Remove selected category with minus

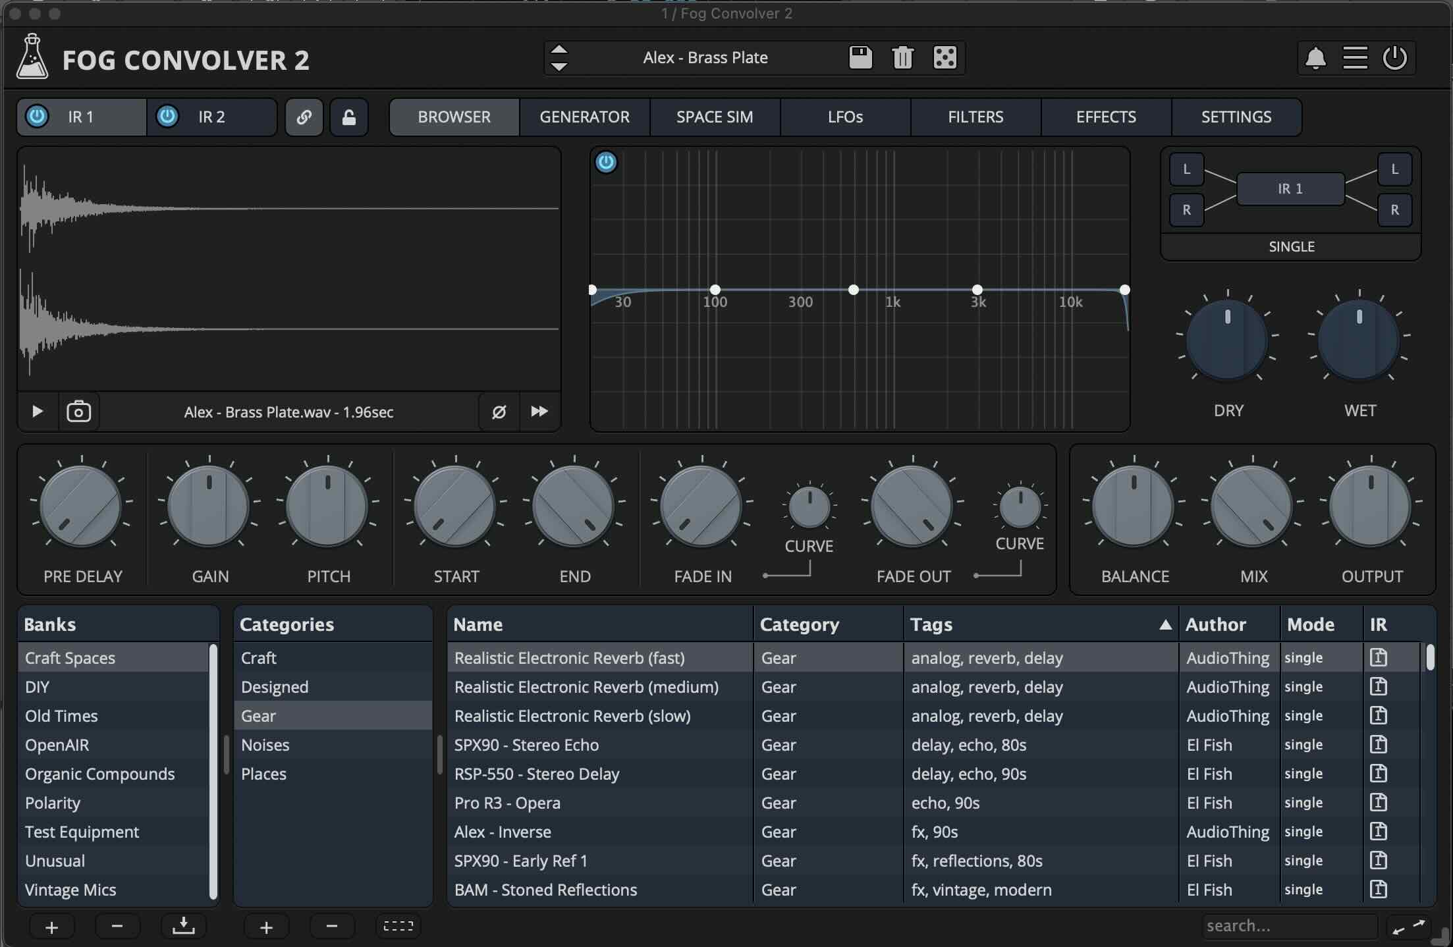pos(332,927)
